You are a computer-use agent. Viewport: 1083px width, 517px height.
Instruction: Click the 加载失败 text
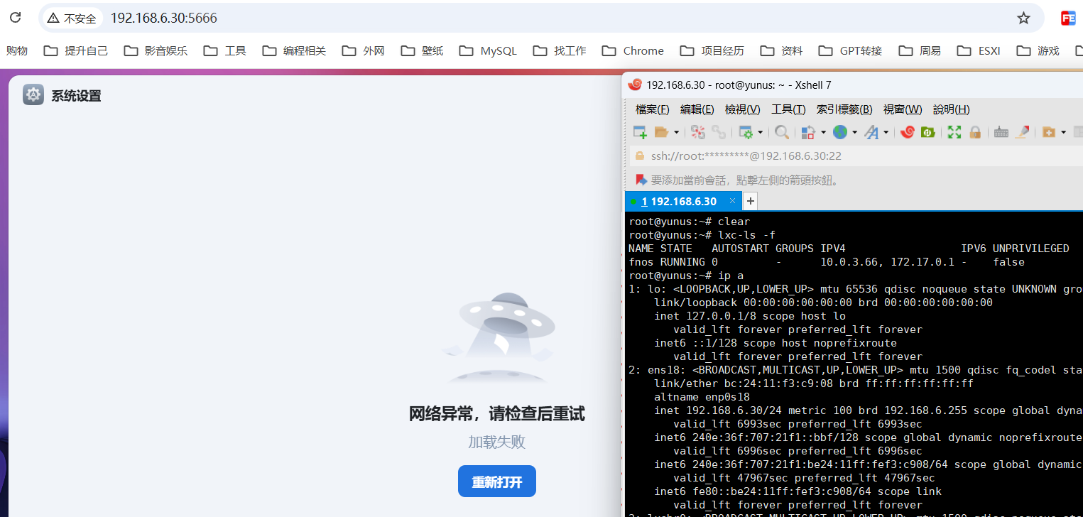(x=497, y=442)
